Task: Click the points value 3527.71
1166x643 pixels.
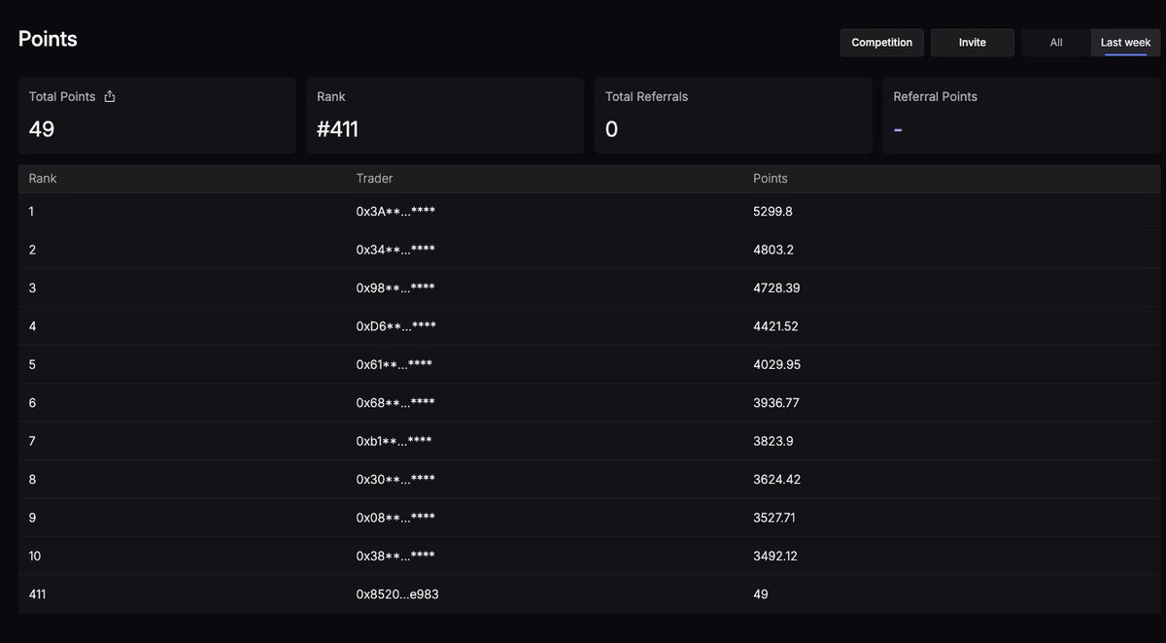Action: 774,518
